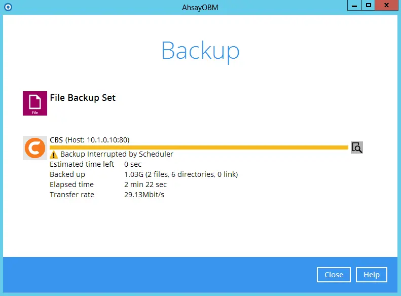Click the AhsayOBM title bar text
The image size is (401, 296).
[200, 8]
